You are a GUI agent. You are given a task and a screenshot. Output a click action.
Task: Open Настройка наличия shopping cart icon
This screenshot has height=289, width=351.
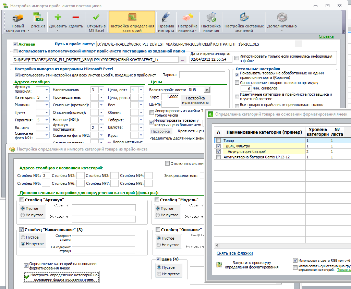point(211,17)
